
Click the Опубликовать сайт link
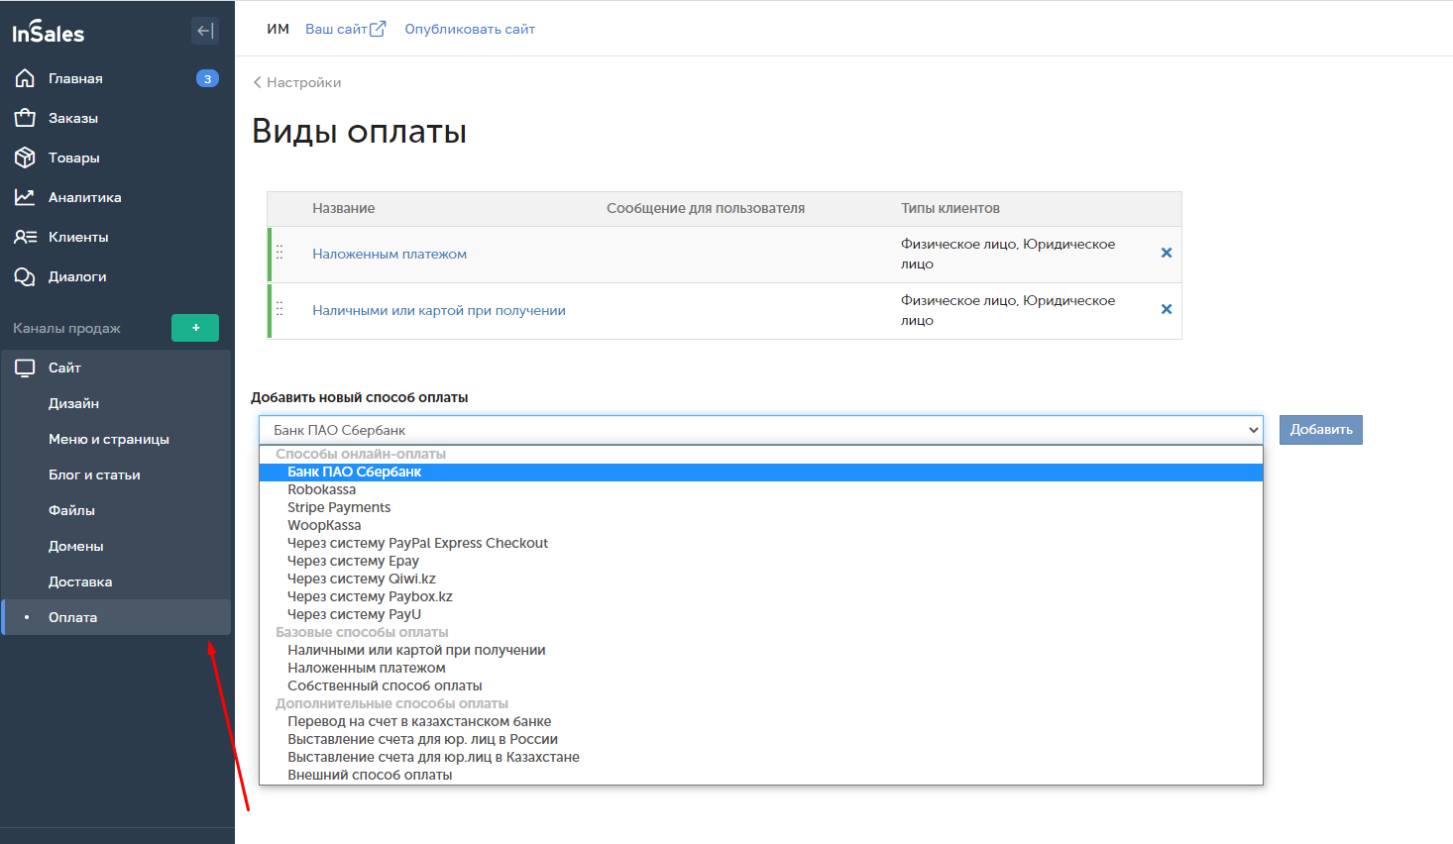[x=470, y=29]
